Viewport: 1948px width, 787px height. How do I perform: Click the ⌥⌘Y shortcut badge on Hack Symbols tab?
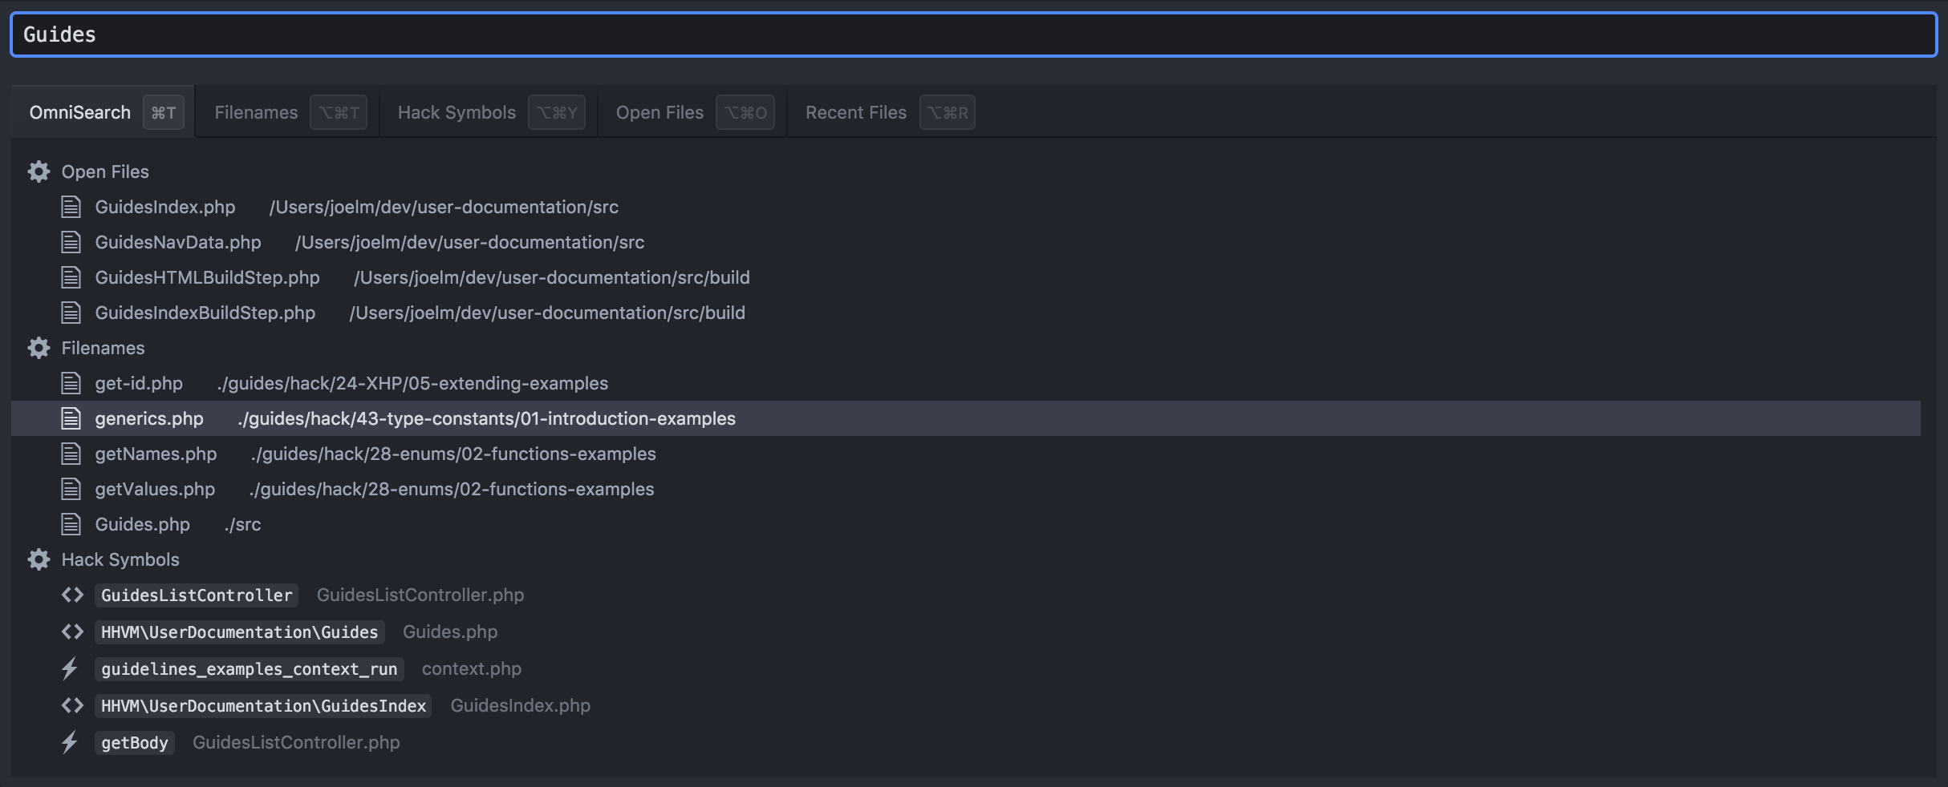tap(557, 112)
